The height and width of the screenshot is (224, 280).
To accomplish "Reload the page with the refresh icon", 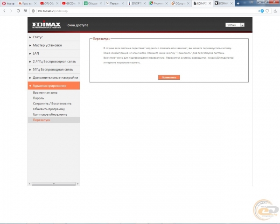I will click(18, 11).
